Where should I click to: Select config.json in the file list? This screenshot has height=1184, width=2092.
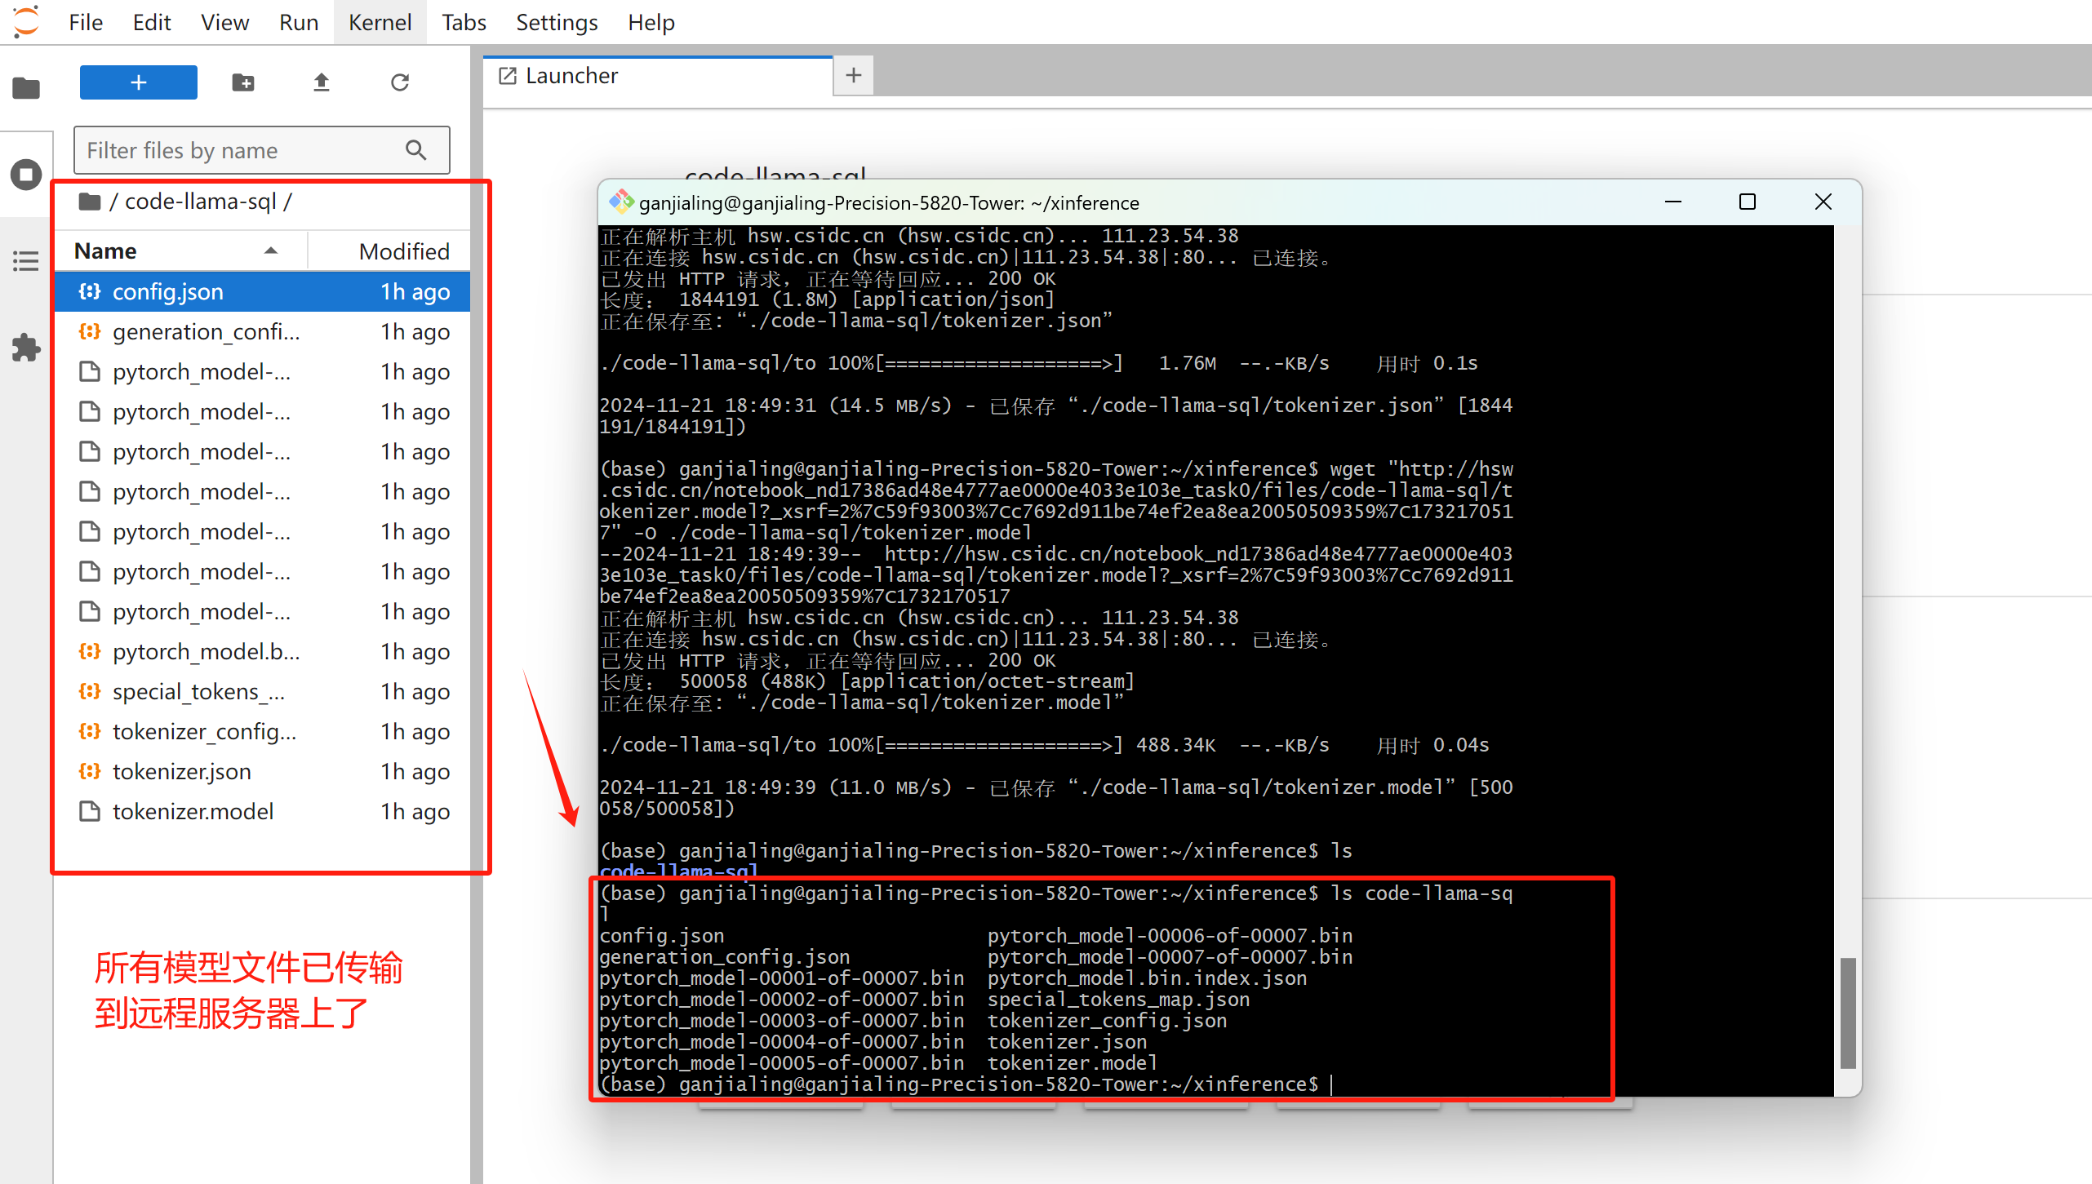click(x=263, y=291)
